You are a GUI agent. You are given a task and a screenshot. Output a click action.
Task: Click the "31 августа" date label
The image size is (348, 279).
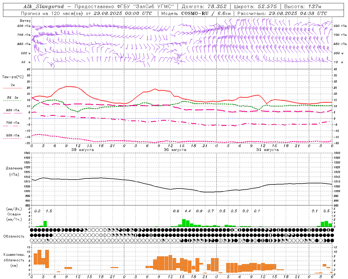pyautogui.click(x=268, y=150)
